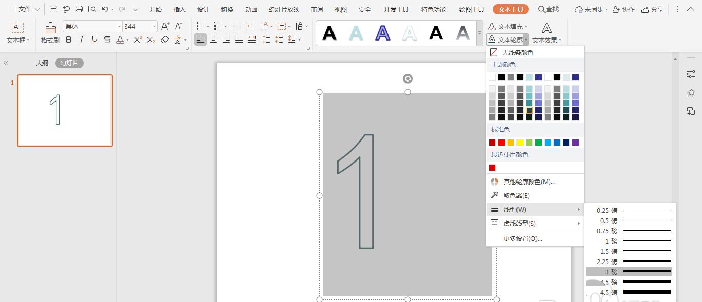The height and width of the screenshot is (302, 702).
Task: Click the Save icon in quick access bar
Action: (x=53, y=9)
